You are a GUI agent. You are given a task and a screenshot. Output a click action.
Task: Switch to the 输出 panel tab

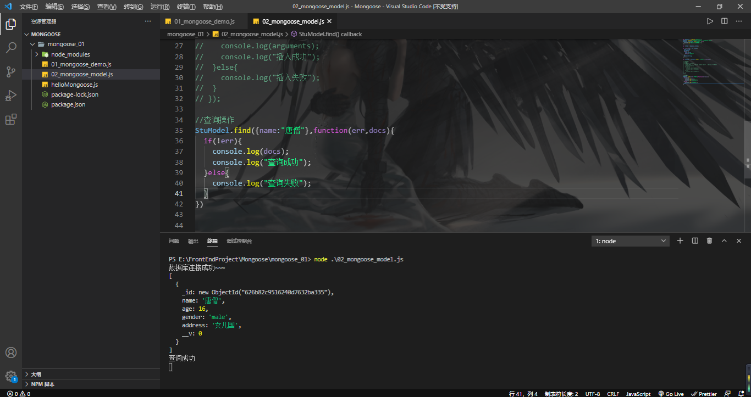pyautogui.click(x=193, y=241)
